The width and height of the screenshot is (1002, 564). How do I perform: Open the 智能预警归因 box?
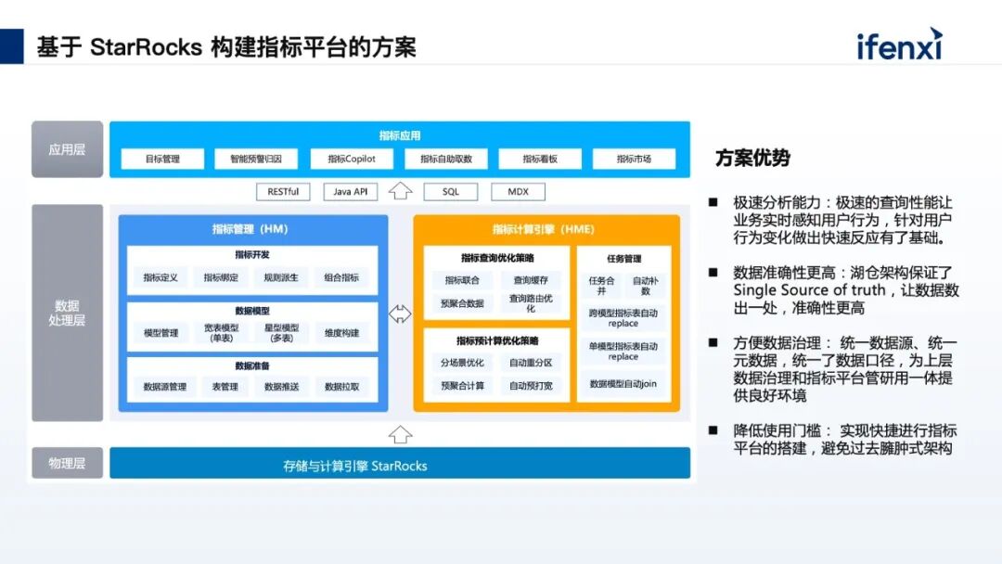[256, 159]
